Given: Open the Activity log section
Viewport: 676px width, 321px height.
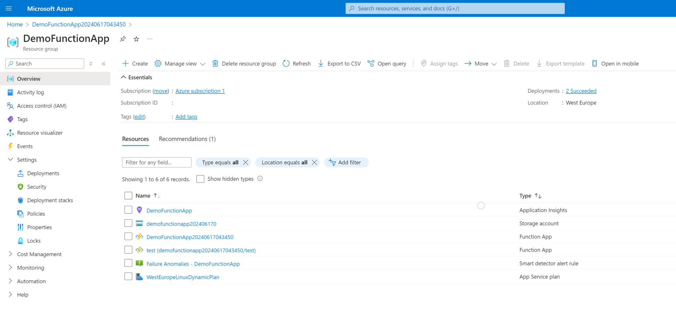Looking at the screenshot, I should coord(30,92).
